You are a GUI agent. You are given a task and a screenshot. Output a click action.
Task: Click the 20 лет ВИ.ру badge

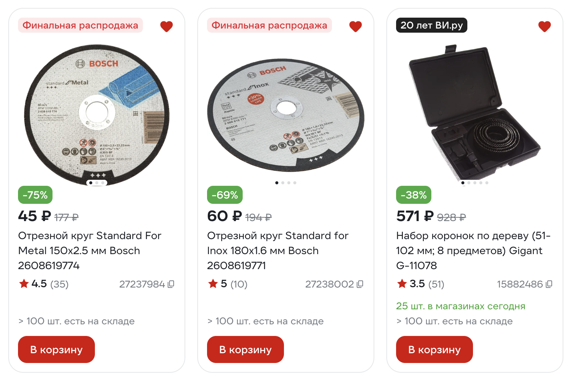click(x=432, y=25)
